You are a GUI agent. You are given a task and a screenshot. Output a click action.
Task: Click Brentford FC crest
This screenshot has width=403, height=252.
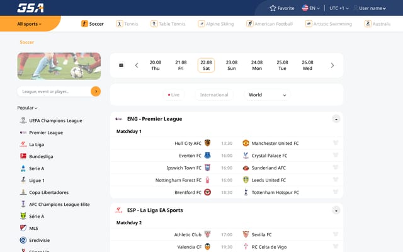coord(207,192)
